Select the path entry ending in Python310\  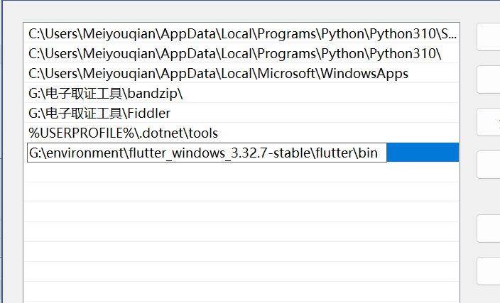234,53
